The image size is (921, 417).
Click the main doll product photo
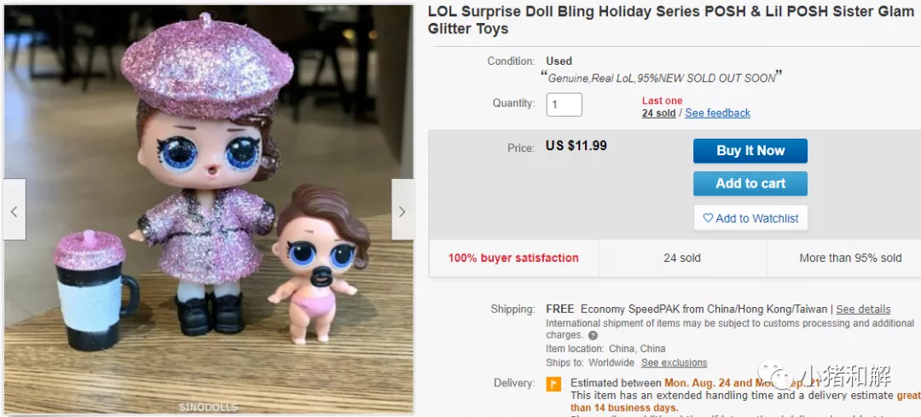pos(209,210)
